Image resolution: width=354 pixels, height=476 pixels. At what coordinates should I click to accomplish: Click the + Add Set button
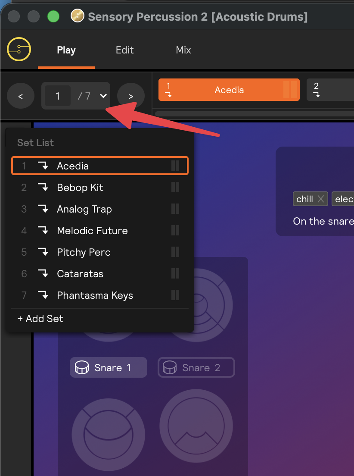tap(40, 319)
